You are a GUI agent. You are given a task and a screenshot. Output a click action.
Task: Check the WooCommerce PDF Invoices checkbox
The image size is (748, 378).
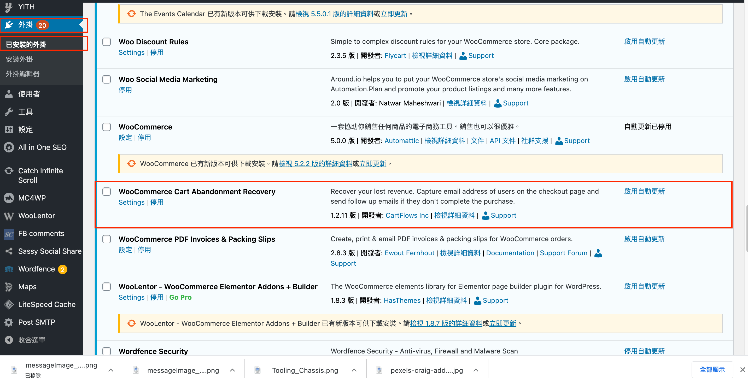pyautogui.click(x=107, y=239)
